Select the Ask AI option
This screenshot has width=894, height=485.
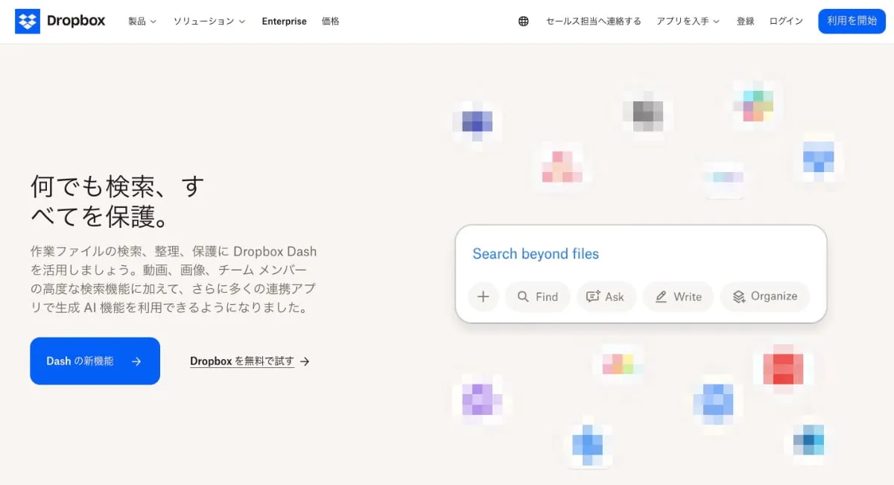pyautogui.click(x=606, y=297)
